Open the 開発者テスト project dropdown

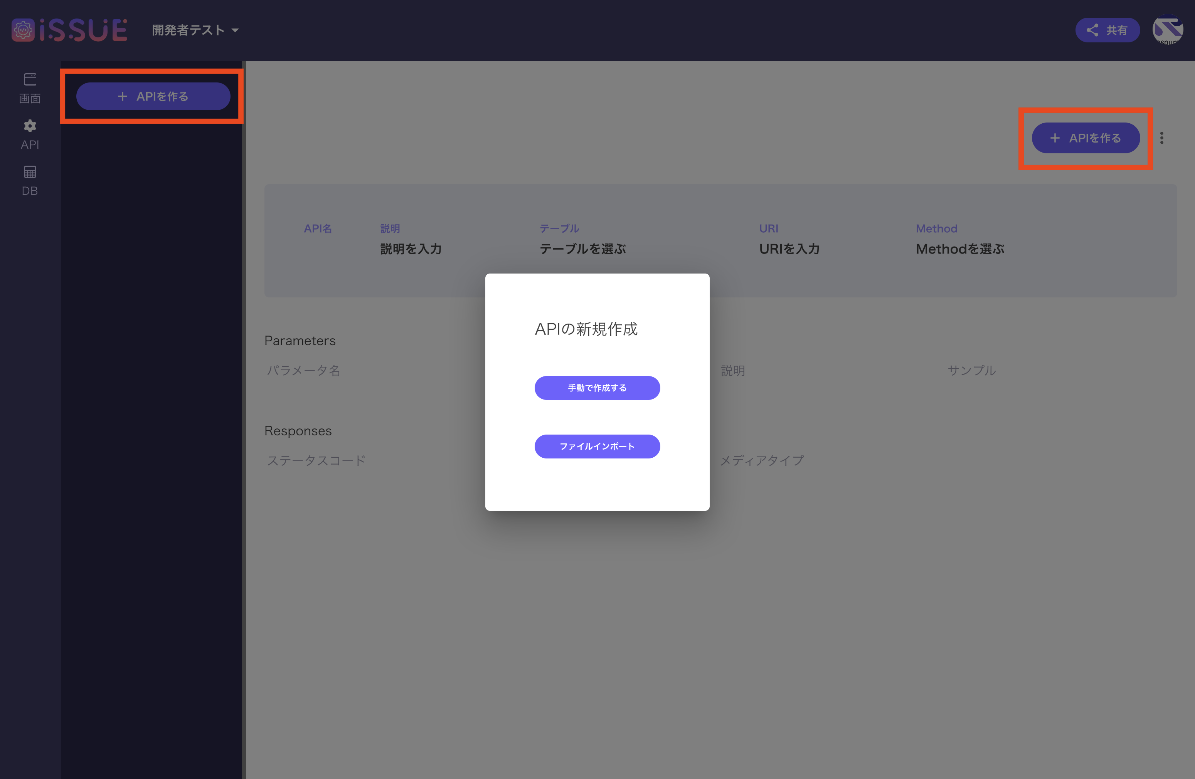tap(195, 30)
